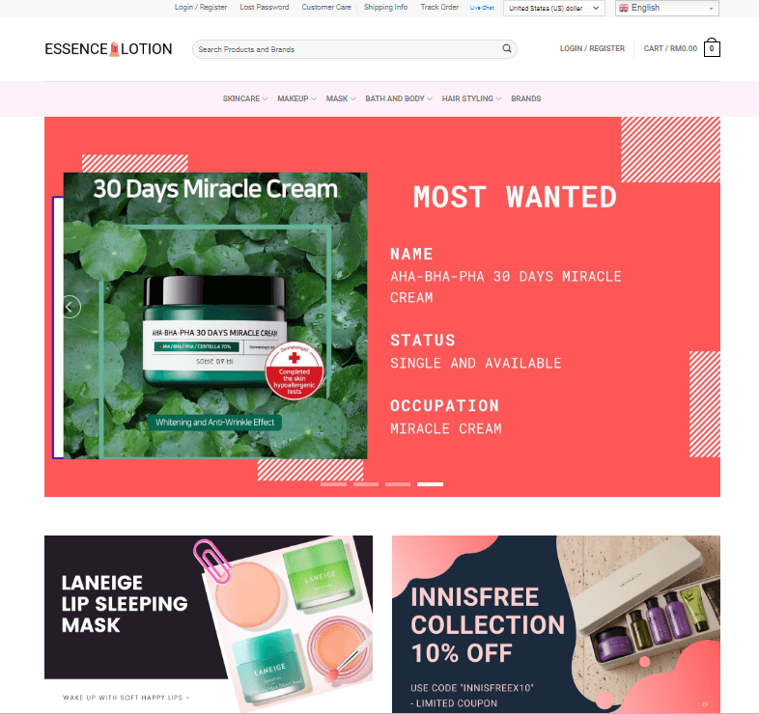Open the Brands menu item

click(525, 98)
